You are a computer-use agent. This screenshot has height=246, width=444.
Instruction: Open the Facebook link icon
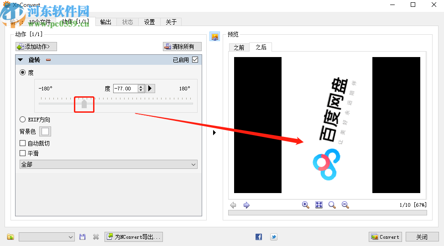coord(259,237)
